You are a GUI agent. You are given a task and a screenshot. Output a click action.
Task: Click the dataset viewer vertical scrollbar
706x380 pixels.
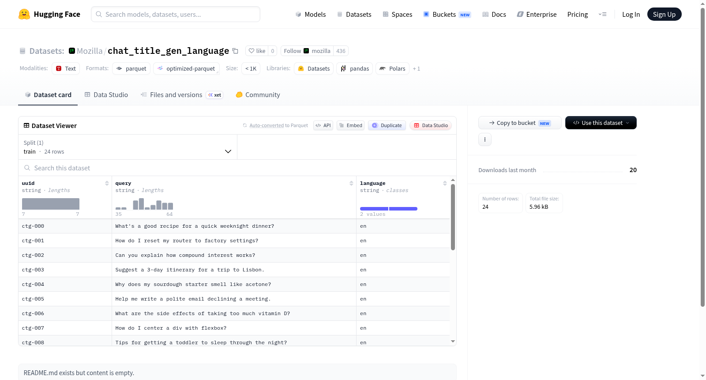(453, 217)
